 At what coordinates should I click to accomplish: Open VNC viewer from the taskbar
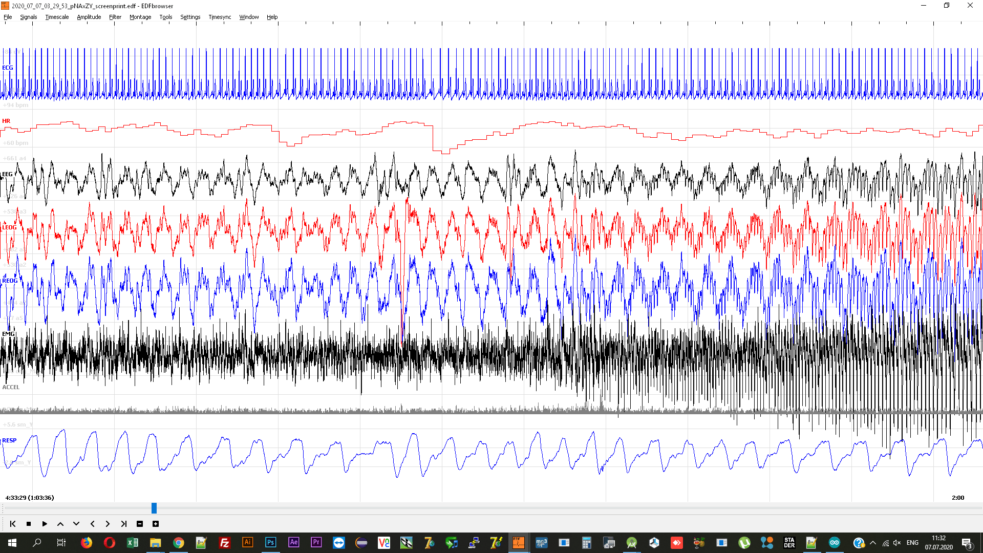(384, 543)
